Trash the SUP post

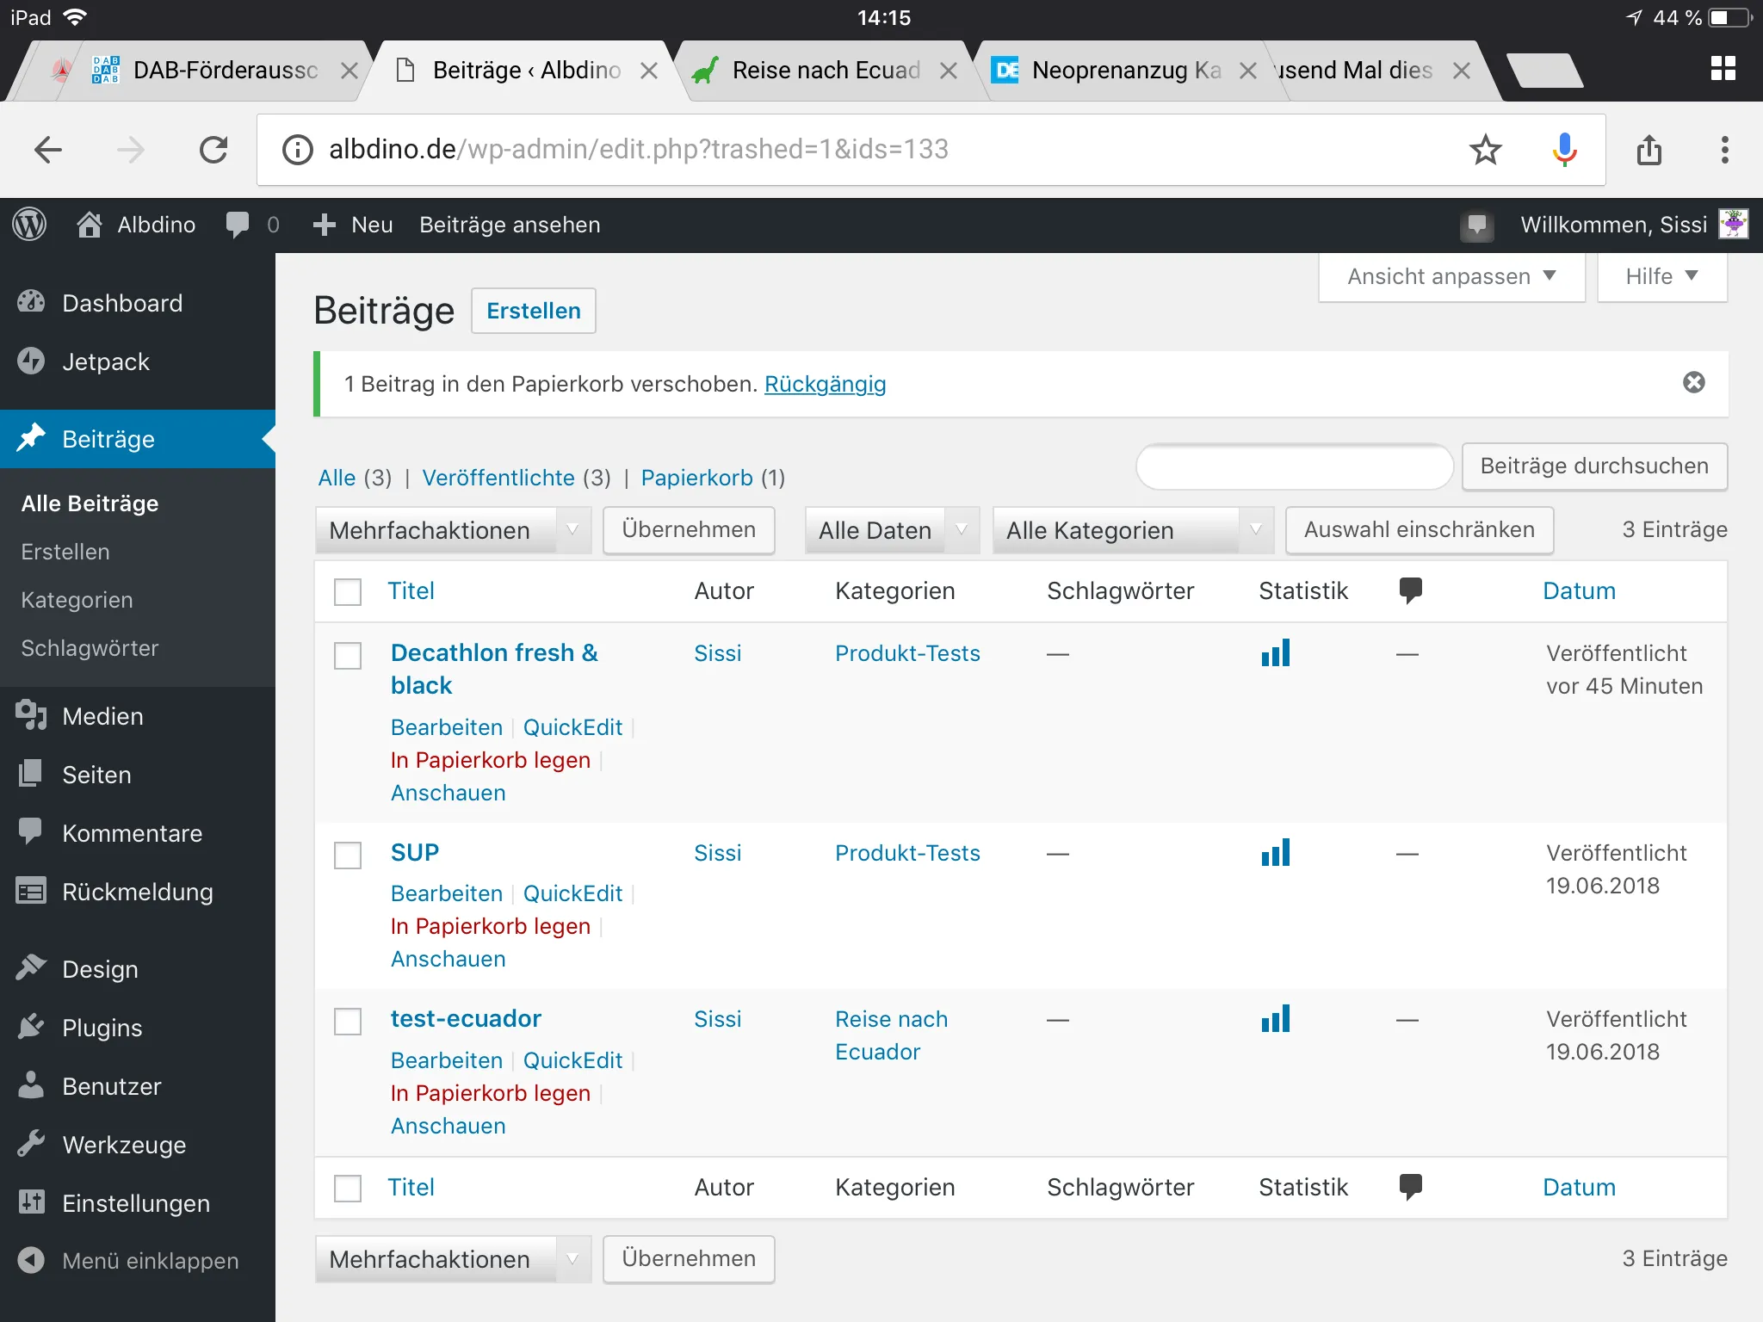point(491,926)
